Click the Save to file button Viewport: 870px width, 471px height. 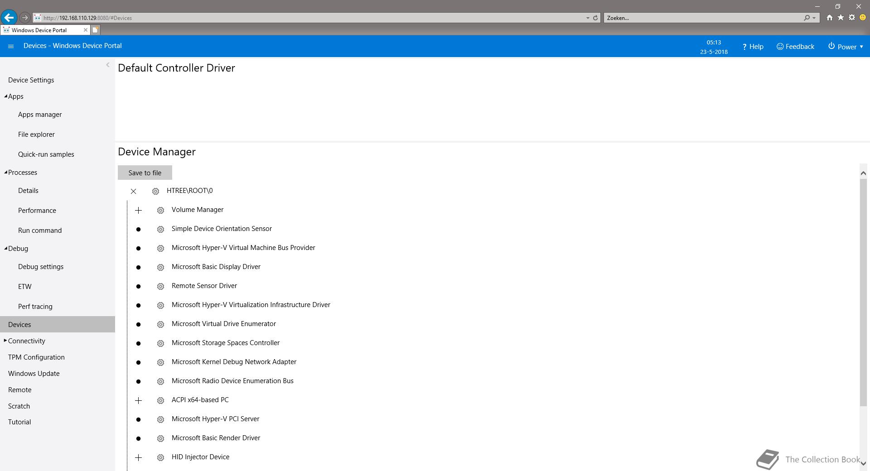pos(145,173)
